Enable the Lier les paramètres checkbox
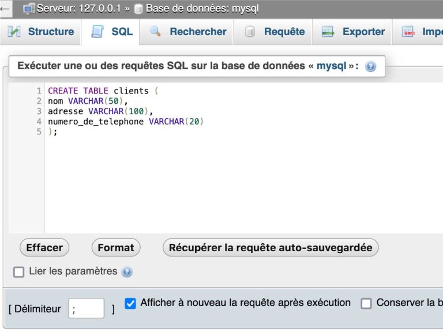 coord(19,271)
